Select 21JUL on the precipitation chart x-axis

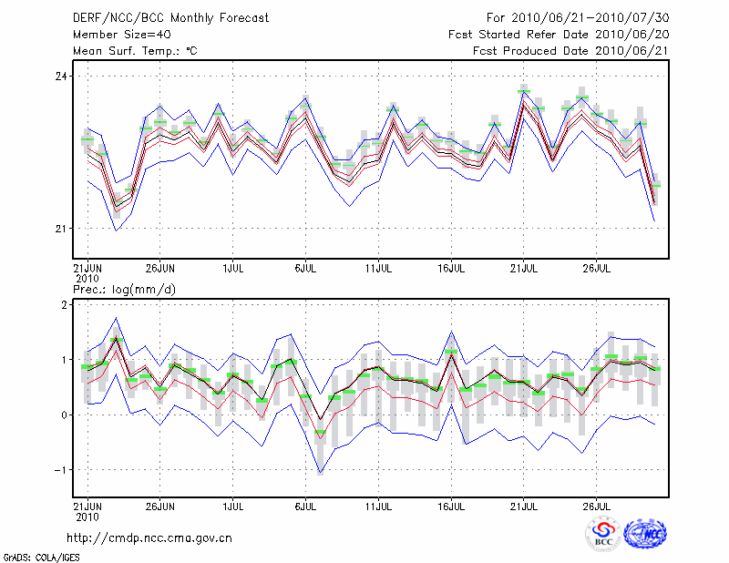tap(523, 506)
